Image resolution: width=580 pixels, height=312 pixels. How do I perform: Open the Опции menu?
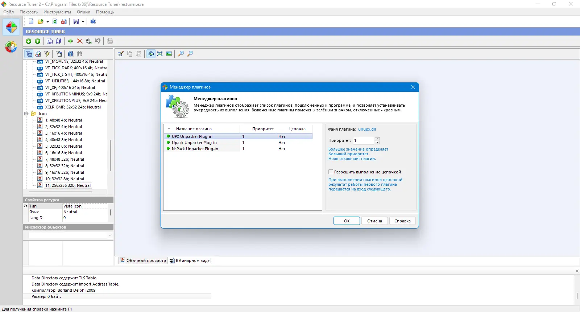click(83, 12)
